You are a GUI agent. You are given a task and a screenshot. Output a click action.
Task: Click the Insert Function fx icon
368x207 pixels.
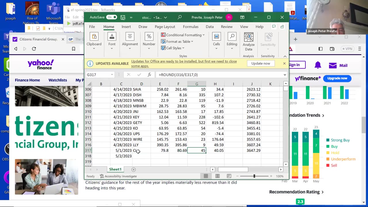coord(149,75)
